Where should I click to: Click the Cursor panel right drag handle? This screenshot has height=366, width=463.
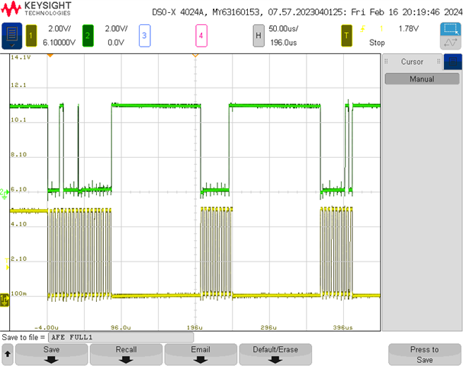(x=439, y=62)
